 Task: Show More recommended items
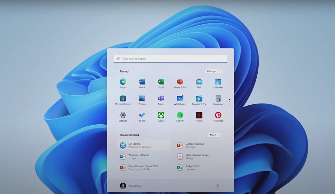click(215, 135)
